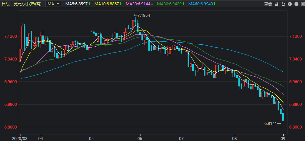Click the 06 month axis marker
Viewport: 305px width, 141px height.
(140, 139)
